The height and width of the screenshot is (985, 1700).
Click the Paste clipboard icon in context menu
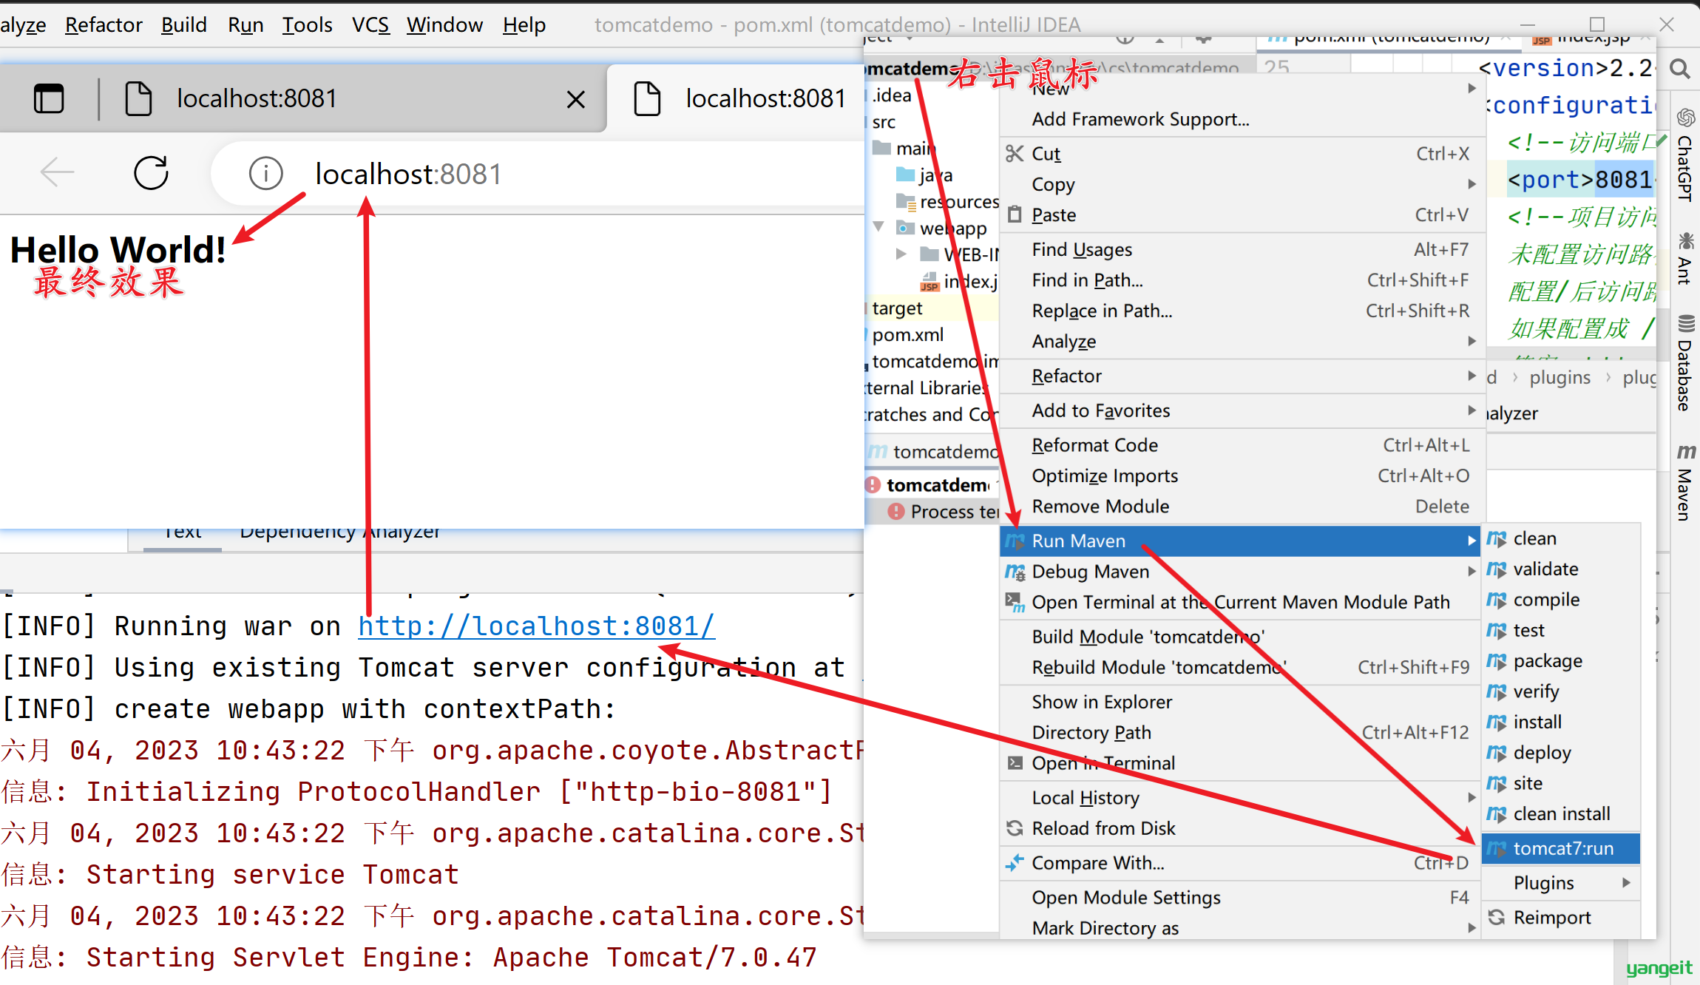tap(1015, 214)
